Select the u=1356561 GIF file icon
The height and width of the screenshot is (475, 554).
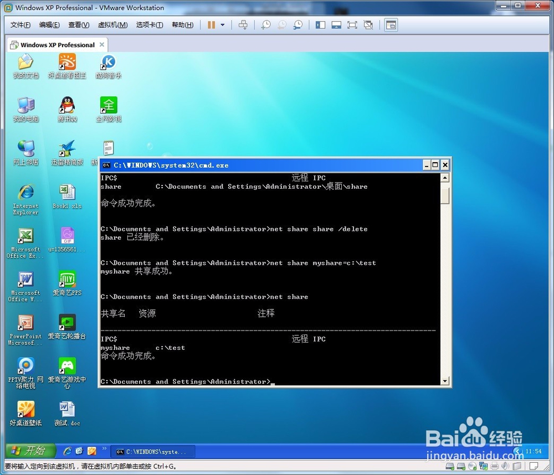pos(67,240)
